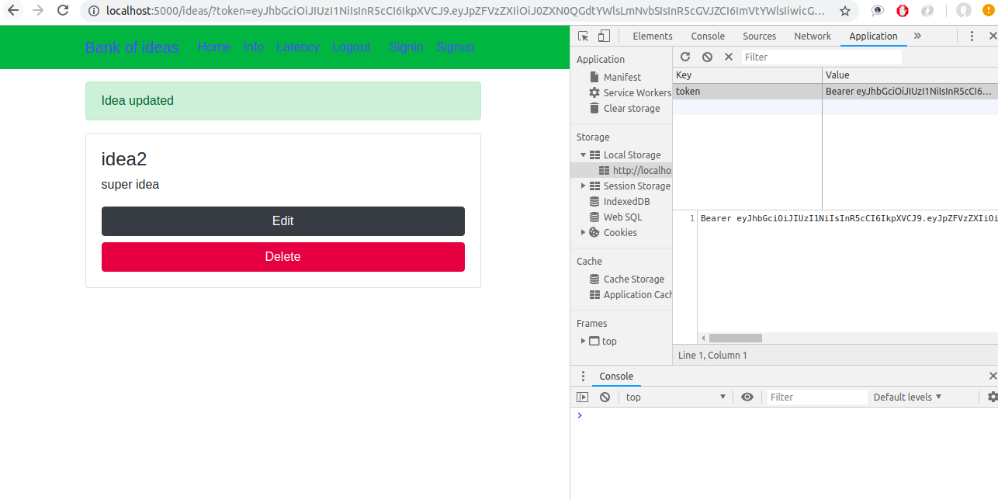Go back with the browser back arrow
The height and width of the screenshot is (500, 998).
(13, 11)
